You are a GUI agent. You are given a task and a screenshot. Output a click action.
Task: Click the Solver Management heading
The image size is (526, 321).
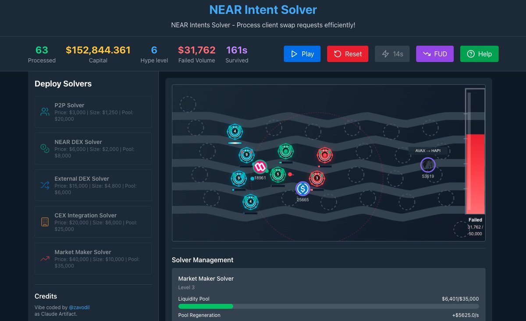point(203,260)
